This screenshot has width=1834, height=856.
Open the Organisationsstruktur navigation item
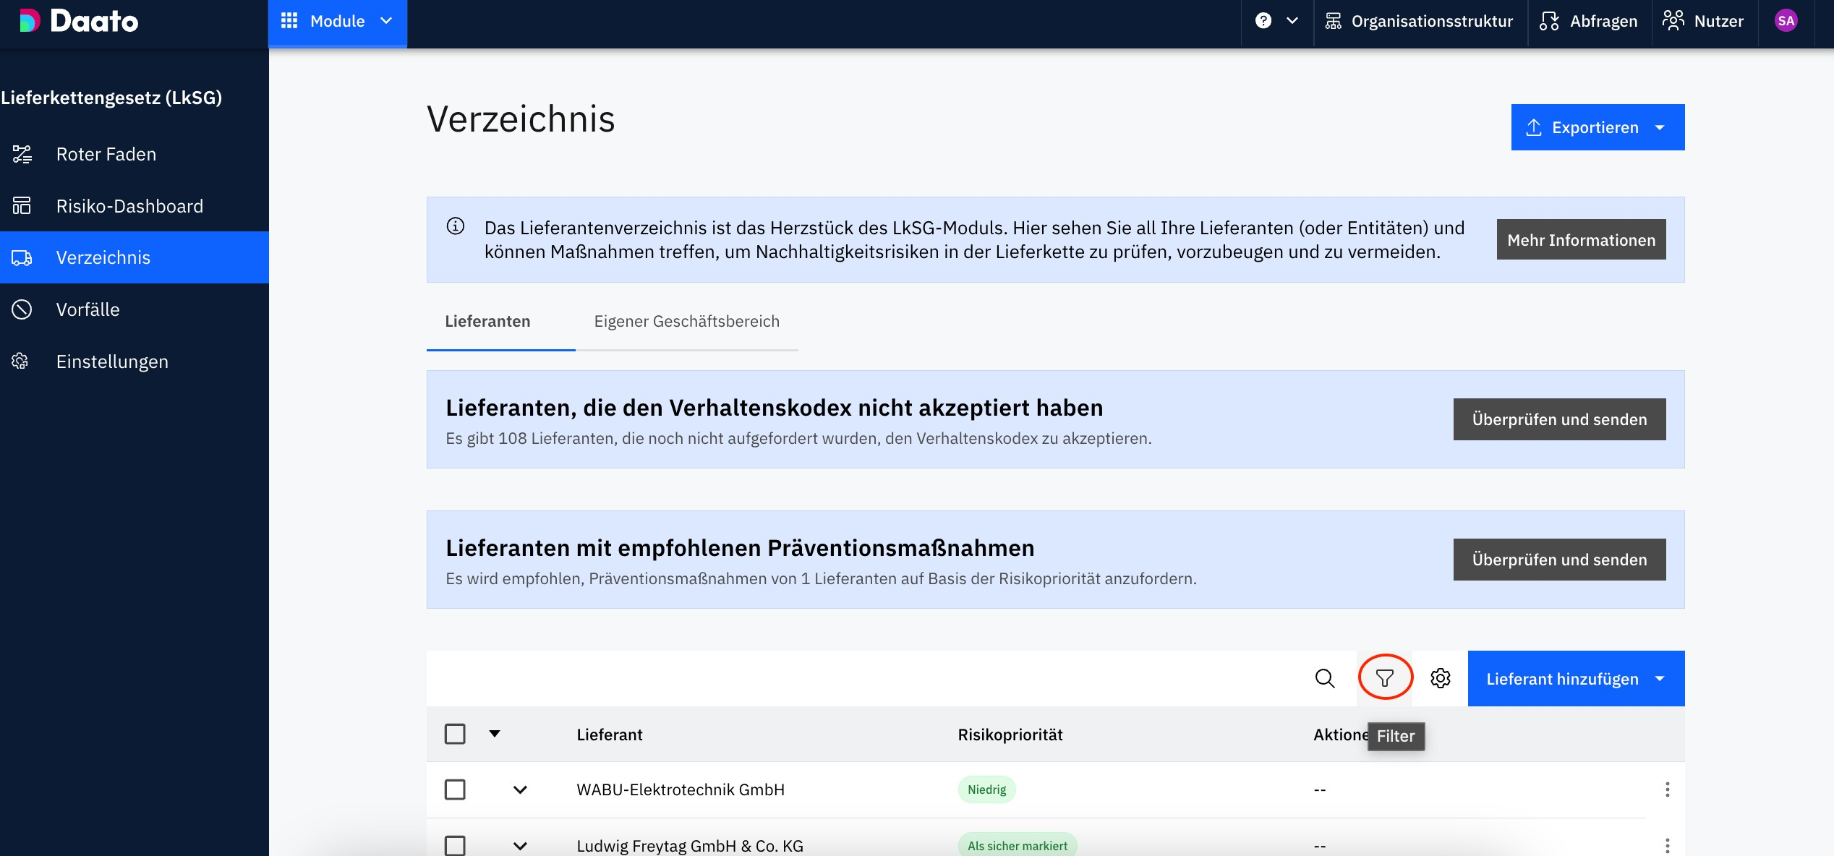pyautogui.click(x=1420, y=22)
